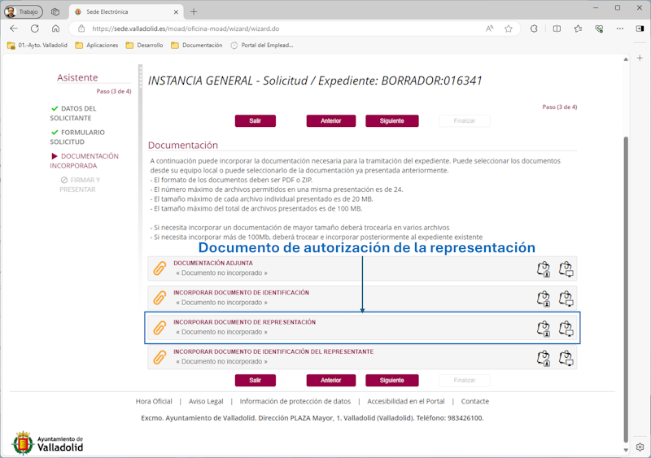The height and width of the screenshot is (458, 651).
Task: Open Documentación bookmarks folder
Action: click(x=197, y=46)
